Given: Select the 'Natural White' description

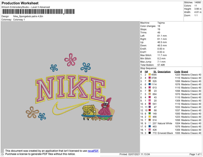Looking at the screenshot, I should pos(165,124).
